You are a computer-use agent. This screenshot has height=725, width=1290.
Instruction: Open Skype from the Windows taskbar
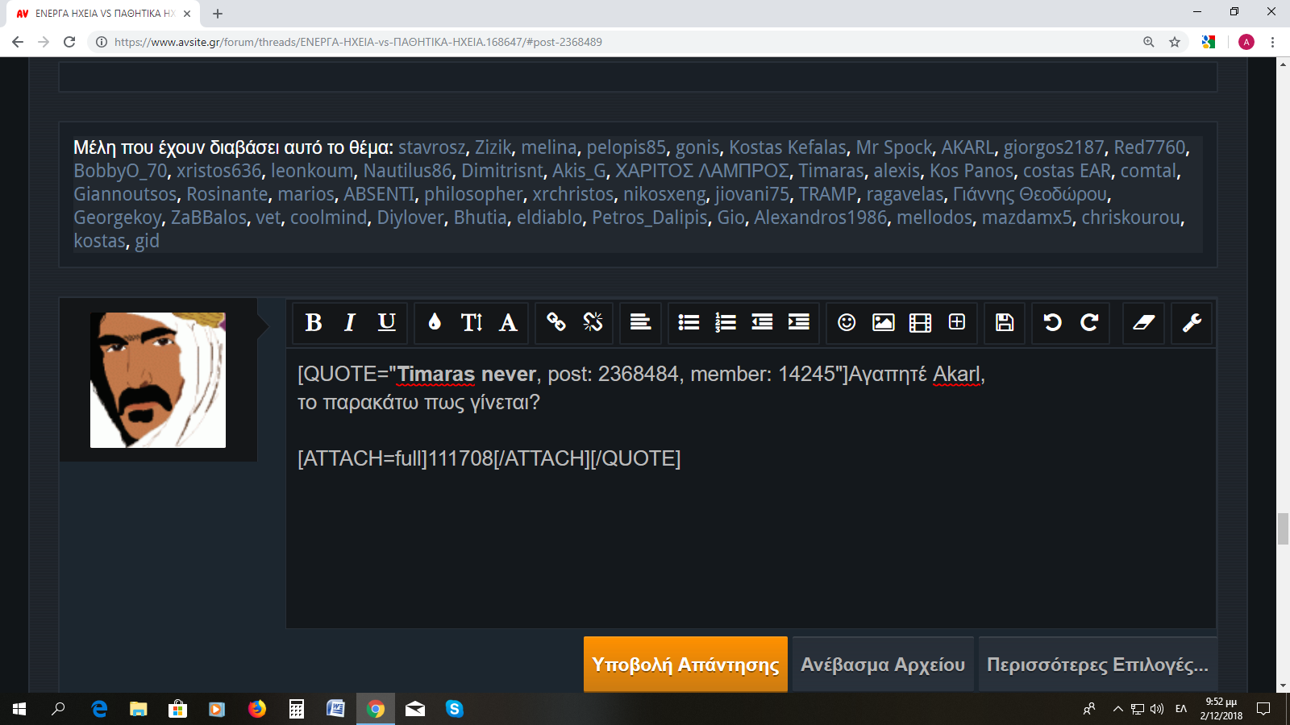point(455,709)
